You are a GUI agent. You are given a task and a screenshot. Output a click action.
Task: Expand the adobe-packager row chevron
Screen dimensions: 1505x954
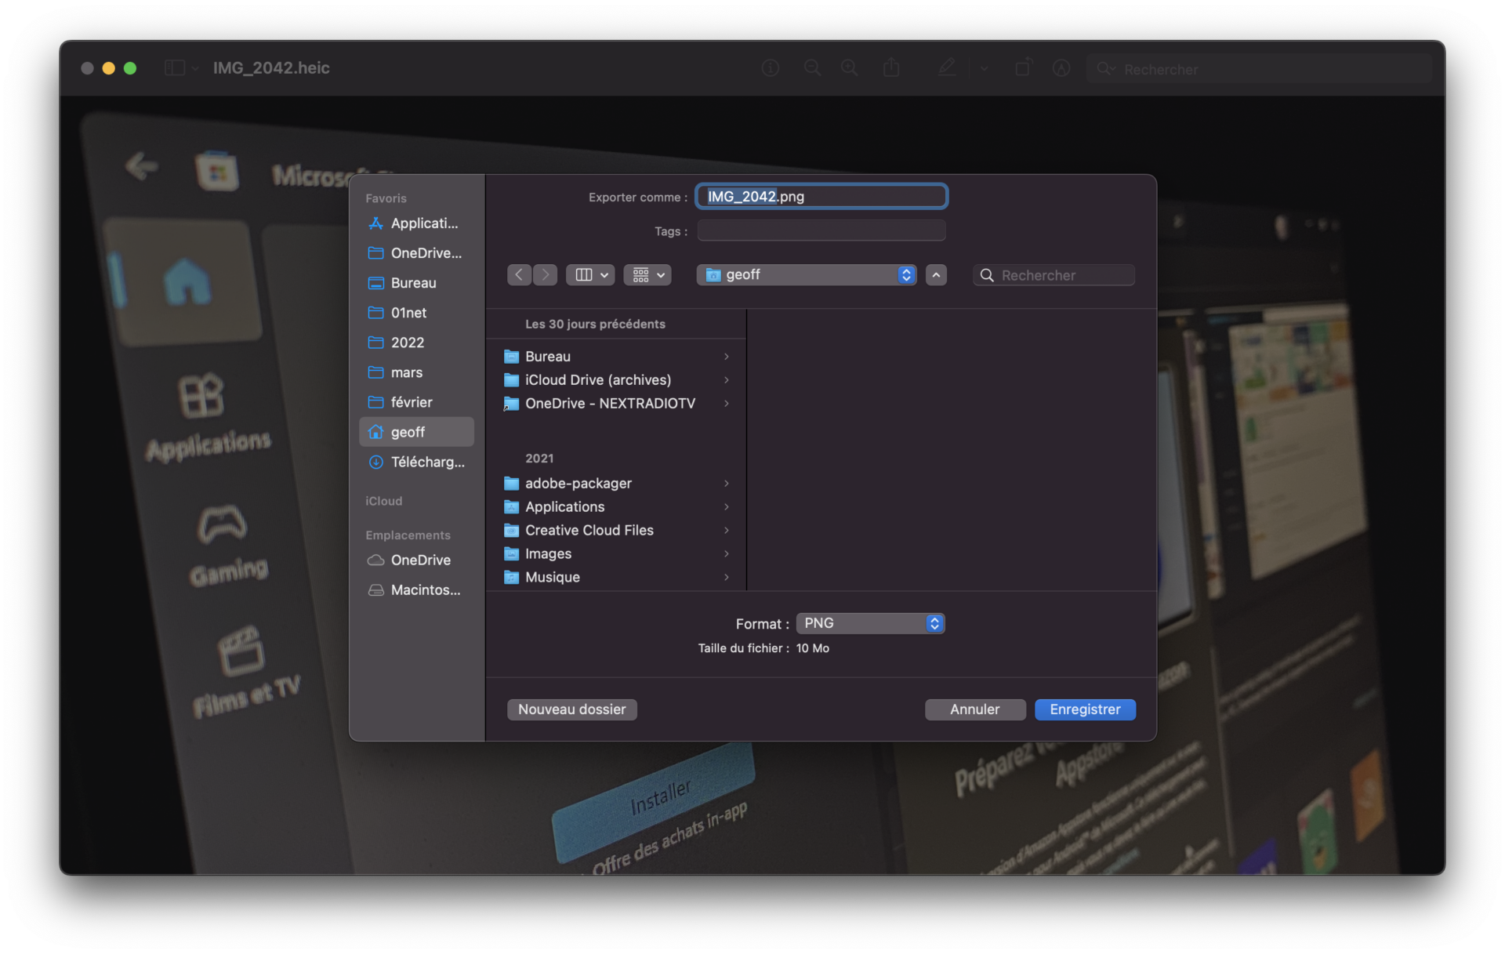tap(727, 484)
